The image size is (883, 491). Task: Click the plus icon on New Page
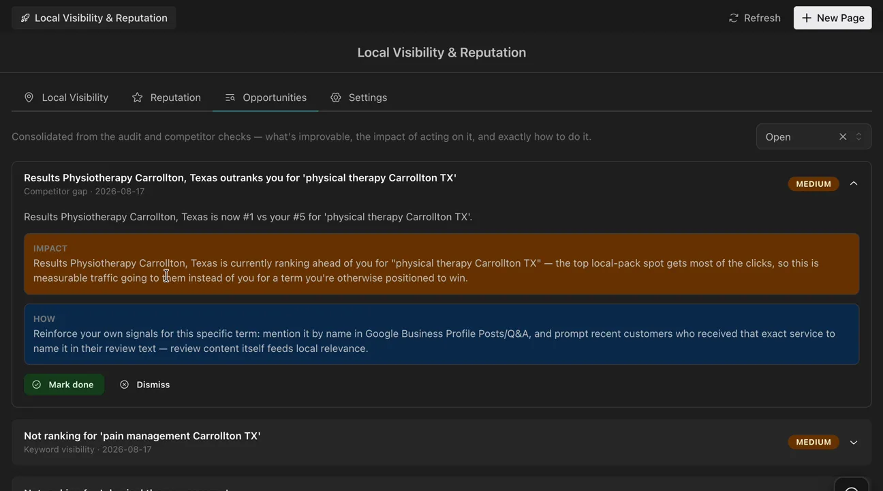pos(806,18)
